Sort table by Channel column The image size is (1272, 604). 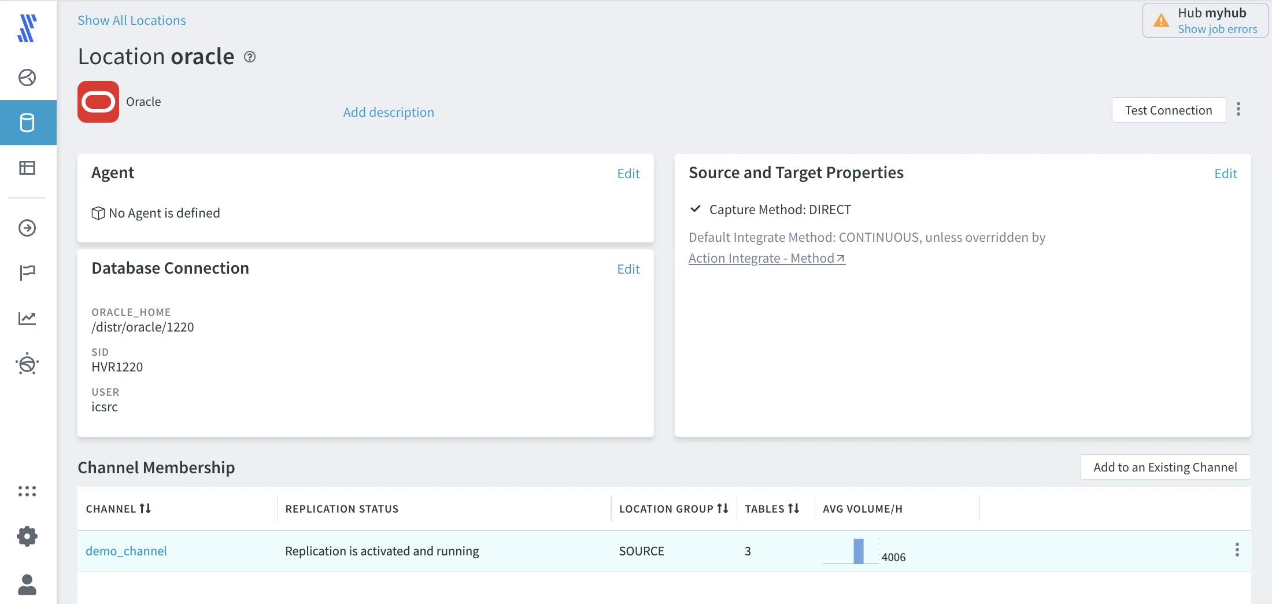click(x=145, y=509)
